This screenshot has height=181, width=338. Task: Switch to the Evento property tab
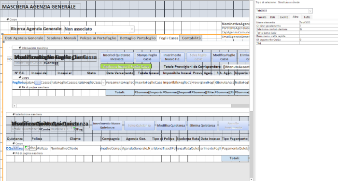284,17
